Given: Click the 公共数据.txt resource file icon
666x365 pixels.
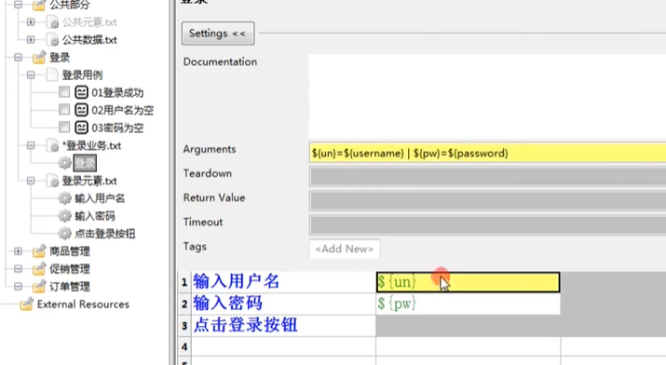Looking at the screenshot, I should click(53, 40).
